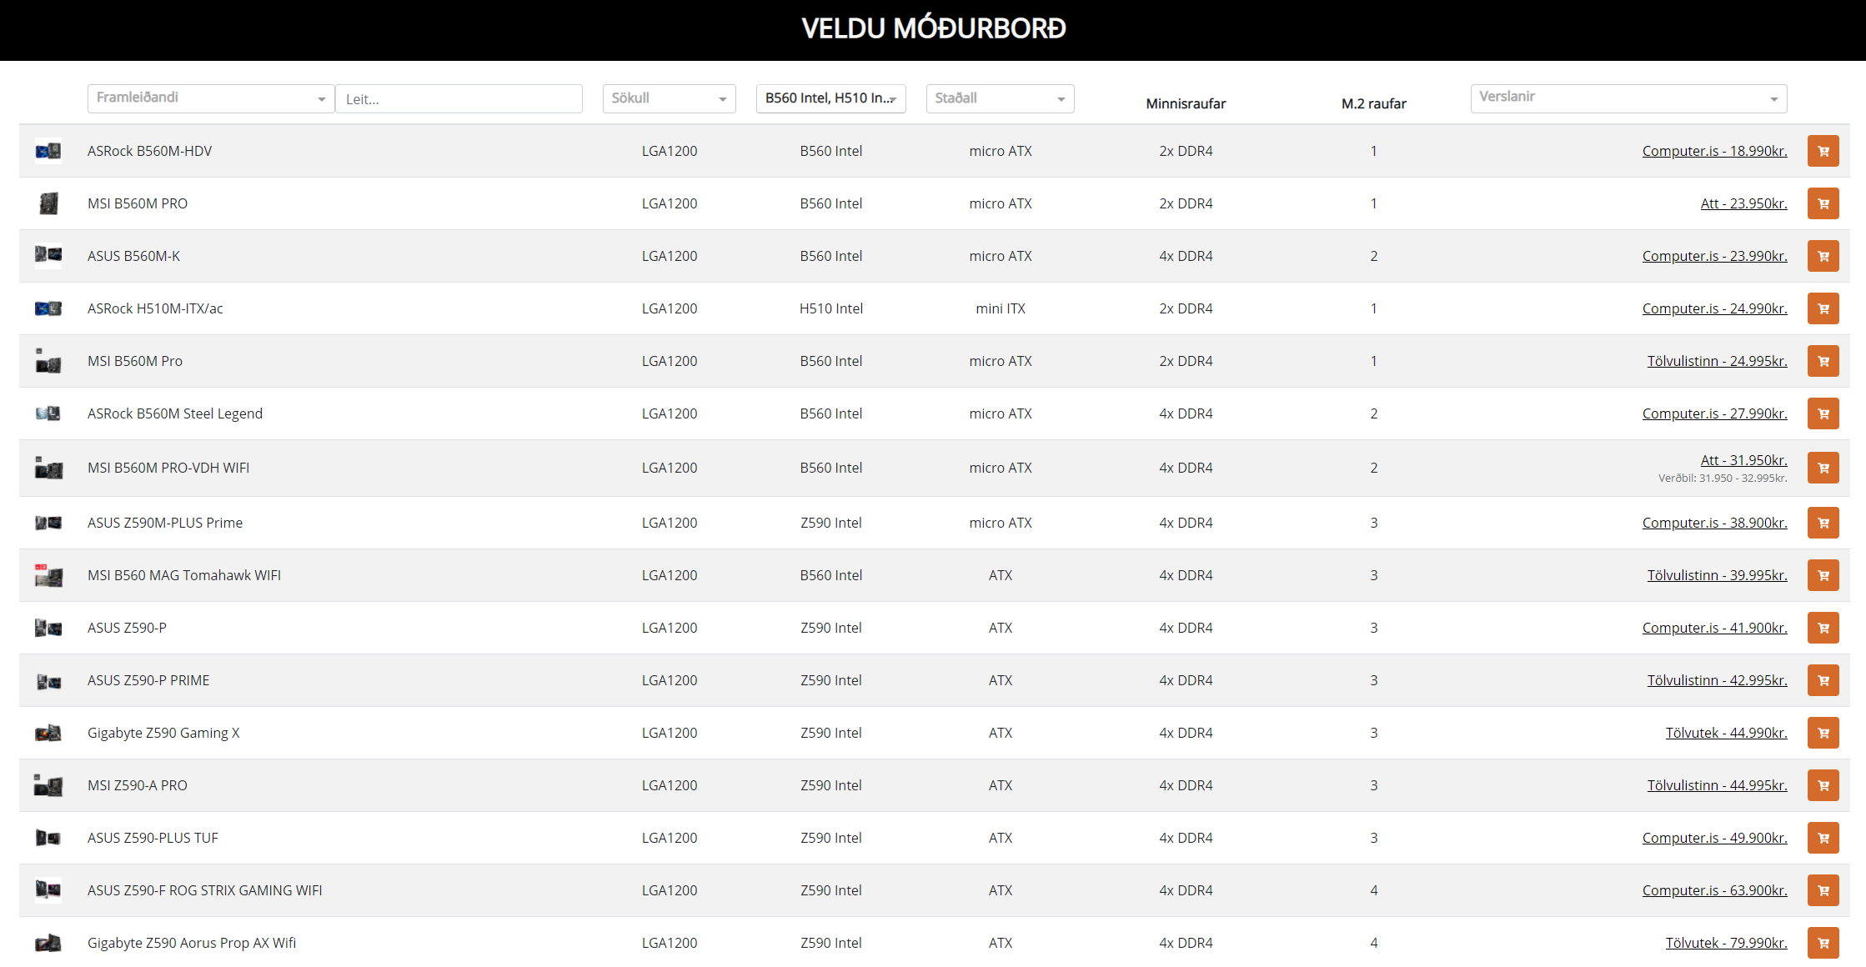Open the Framleiðandi manufacturer dropdown
The height and width of the screenshot is (967, 1866).
[210, 98]
